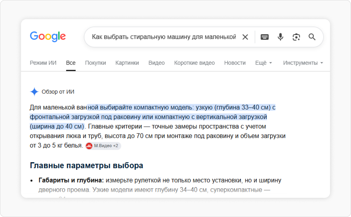Click the Google logo
The width and height of the screenshot is (351, 217).
pyautogui.click(x=48, y=37)
